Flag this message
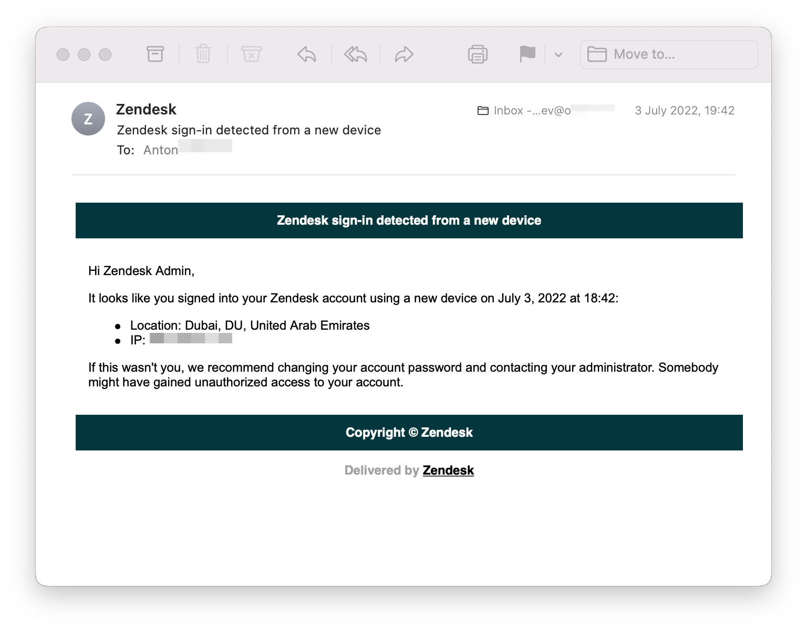This screenshot has height=630, width=807. [x=527, y=54]
